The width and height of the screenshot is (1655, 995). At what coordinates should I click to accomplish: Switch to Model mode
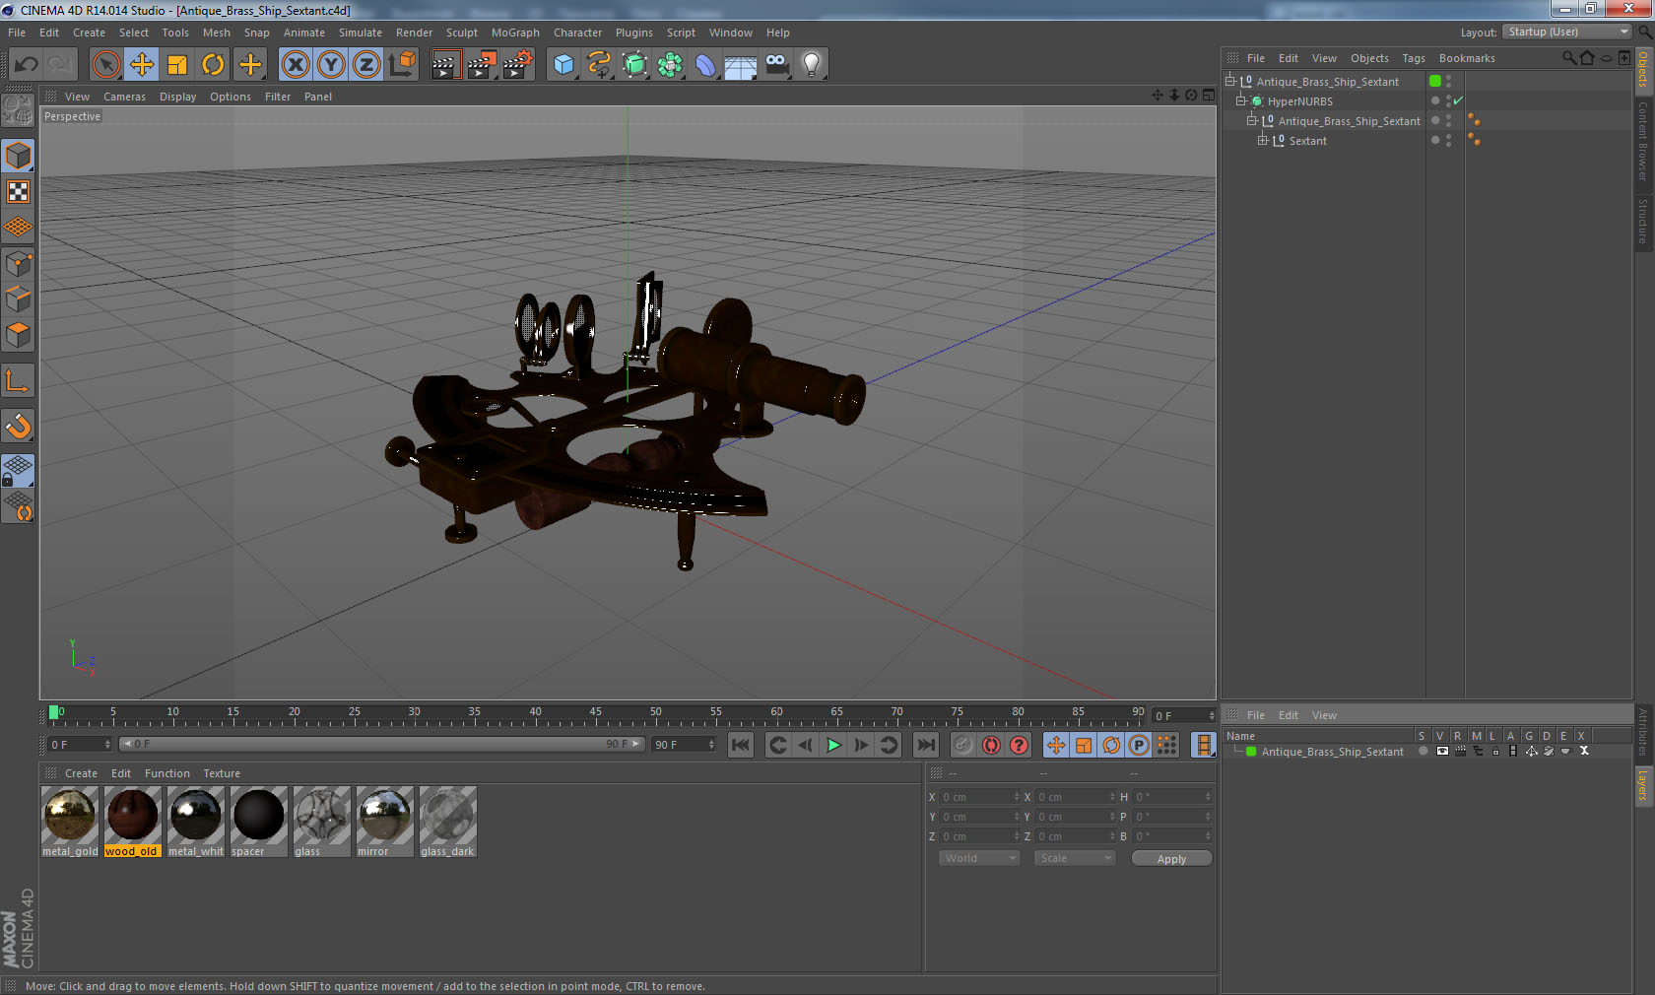(x=19, y=156)
